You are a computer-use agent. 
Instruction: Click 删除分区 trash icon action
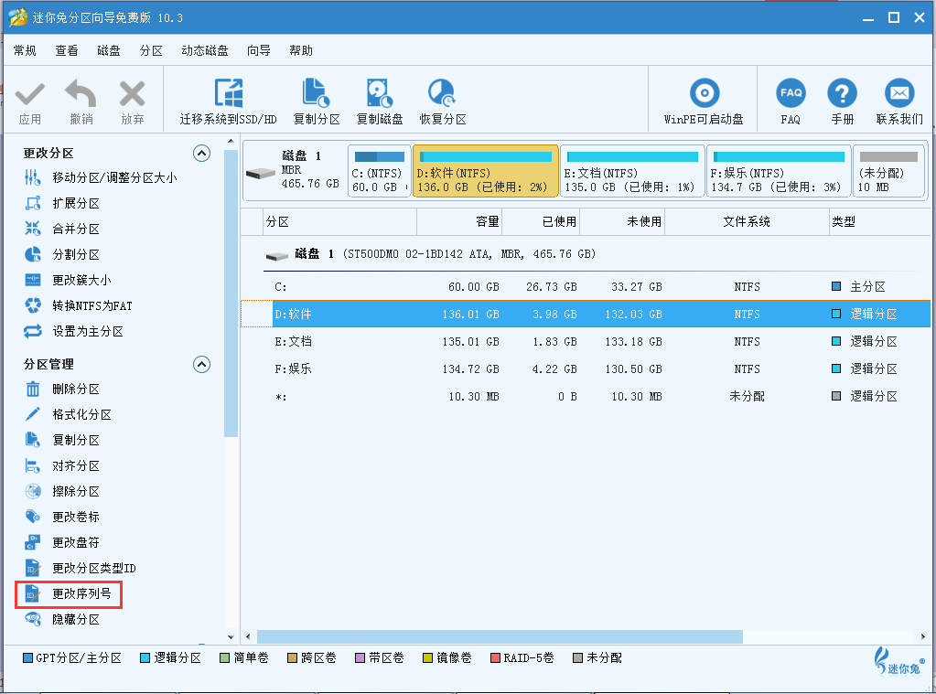(x=61, y=390)
